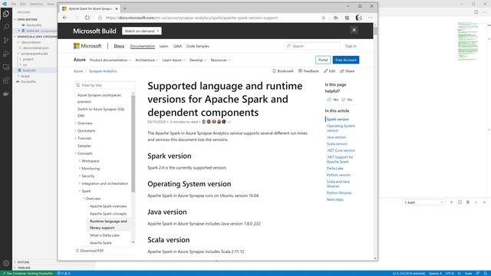Click Sign in link
The image size is (491, 276).
tap(351, 46)
